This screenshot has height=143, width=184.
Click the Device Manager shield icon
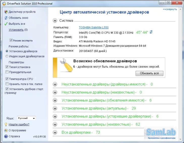[6, 12]
